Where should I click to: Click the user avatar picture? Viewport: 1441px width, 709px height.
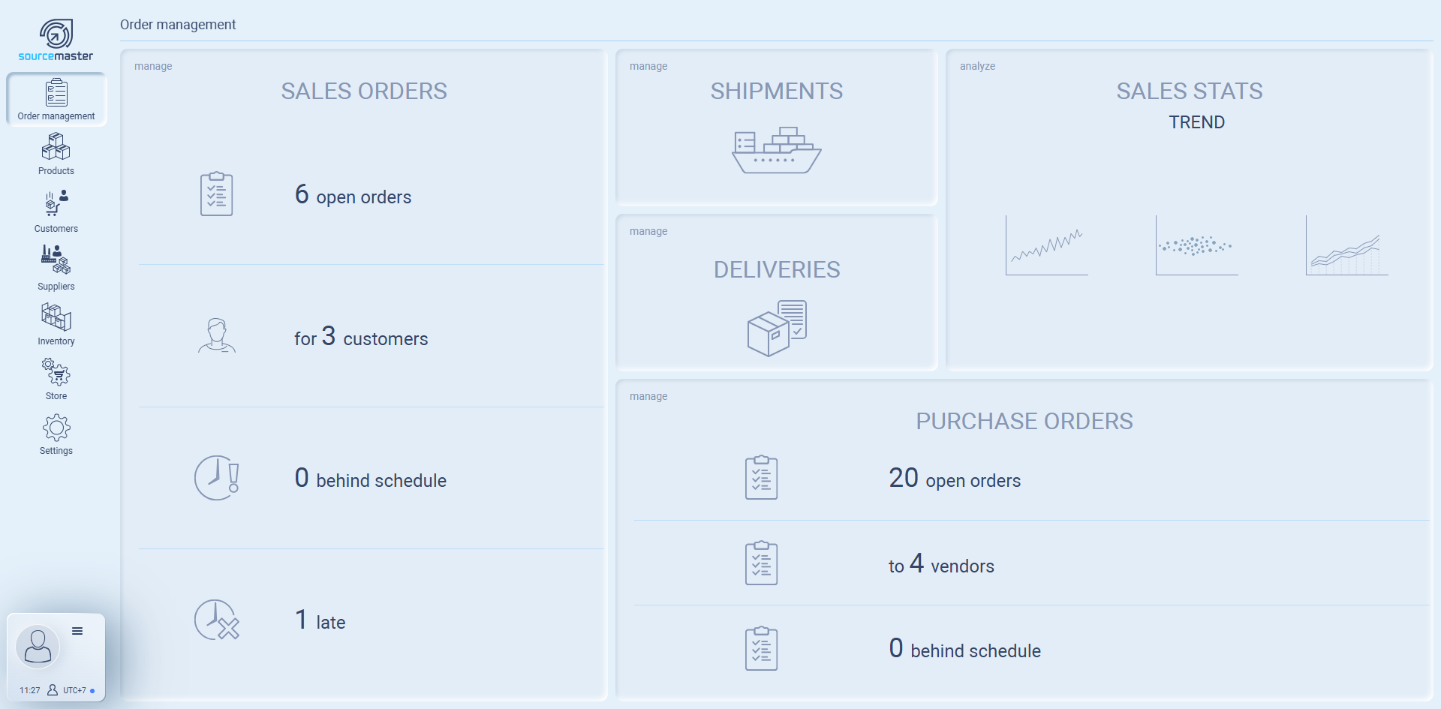point(38,646)
